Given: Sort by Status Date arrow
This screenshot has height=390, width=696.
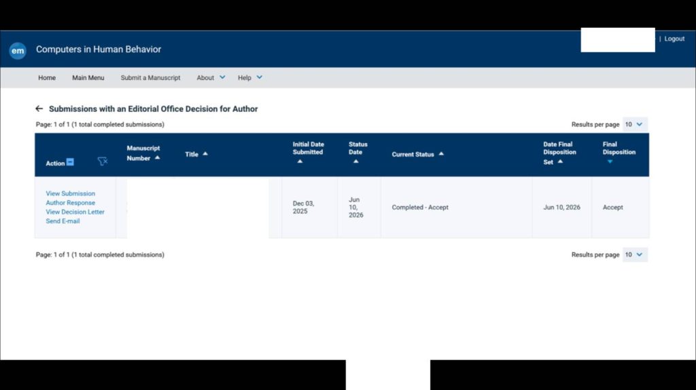Looking at the screenshot, I should click(x=356, y=161).
